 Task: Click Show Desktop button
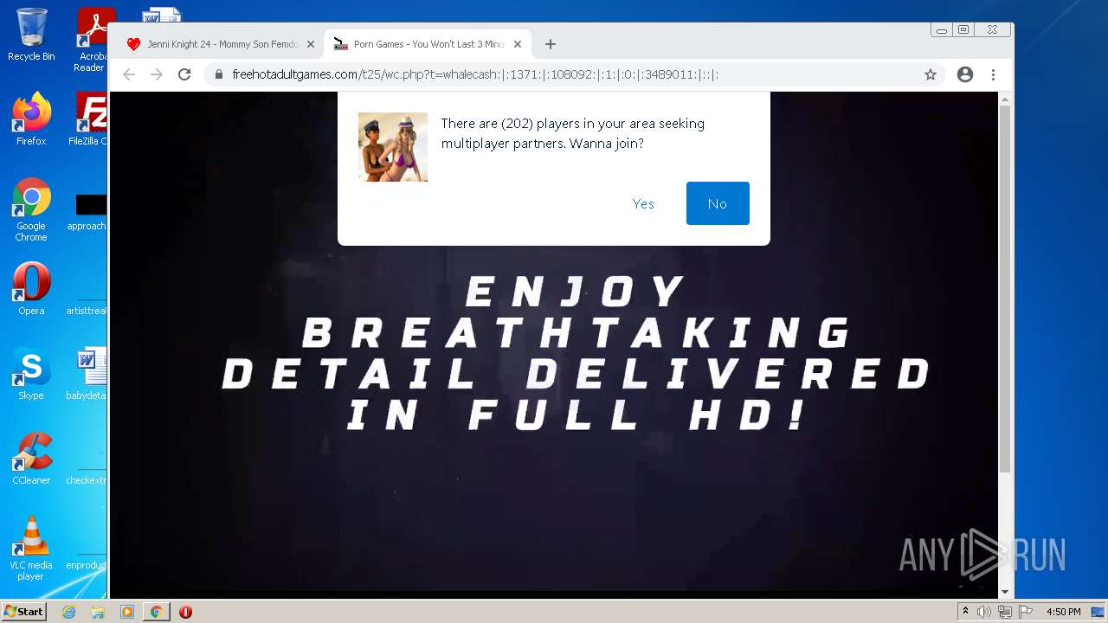1099,612
